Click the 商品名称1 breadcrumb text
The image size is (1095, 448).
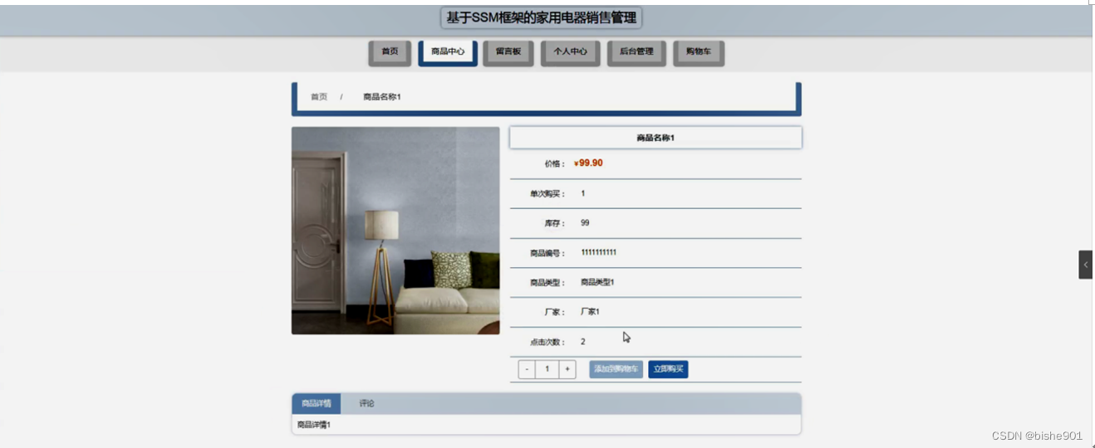pos(382,97)
